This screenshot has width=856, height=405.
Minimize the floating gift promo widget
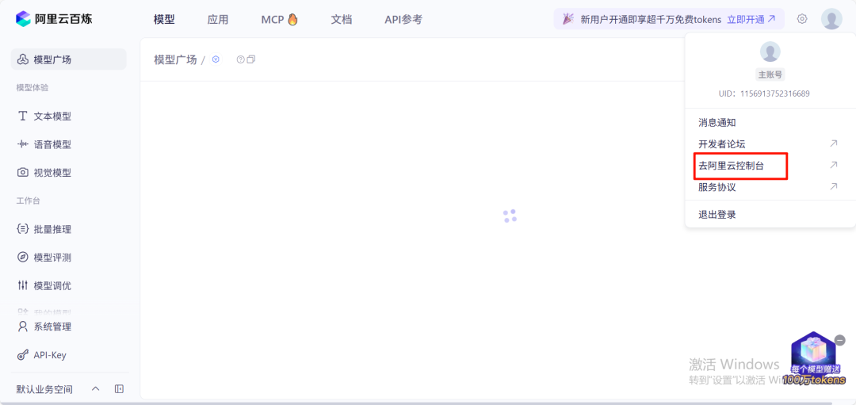841,339
